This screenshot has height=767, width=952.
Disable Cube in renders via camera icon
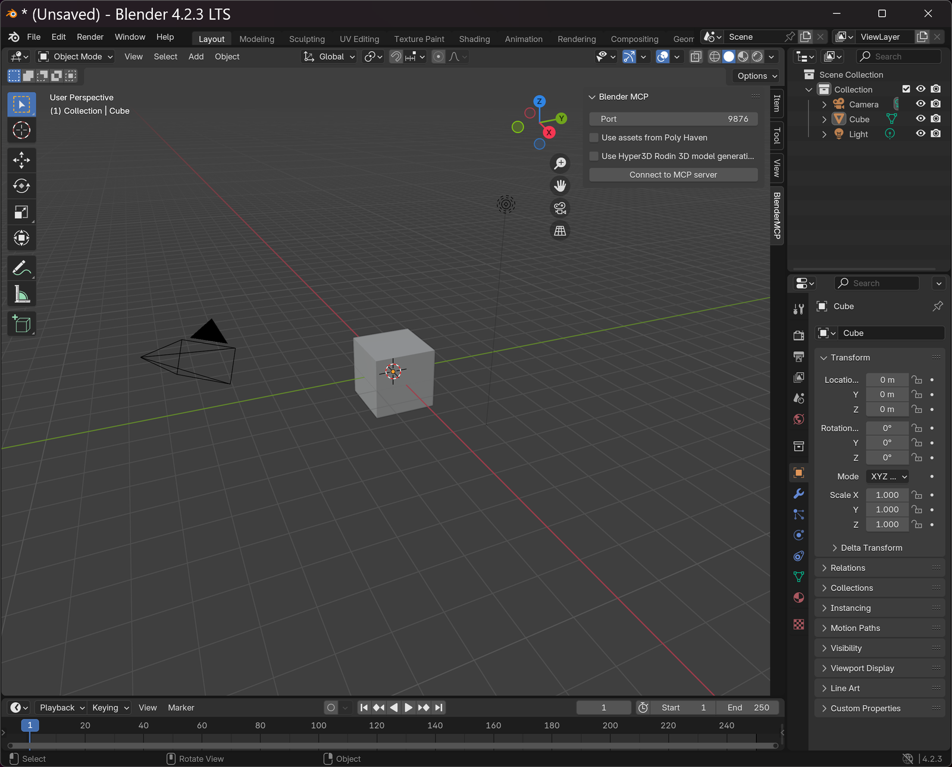pyautogui.click(x=936, y=119)
